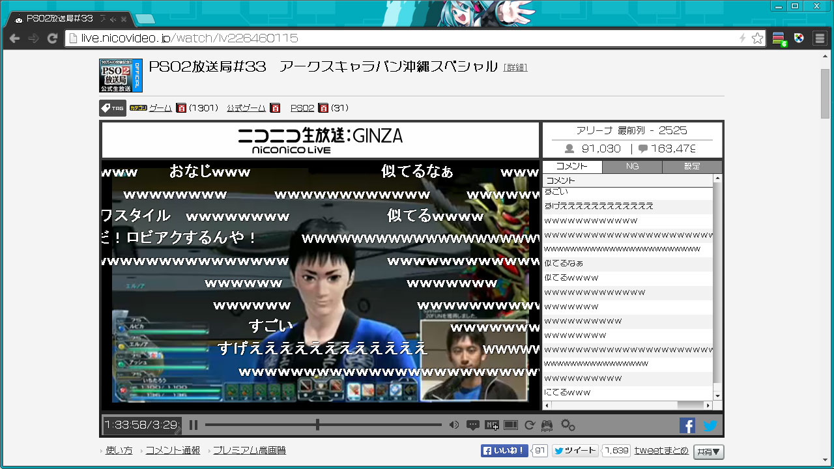
Task: Bookmark this page with star icon
Action: [757, 38]
